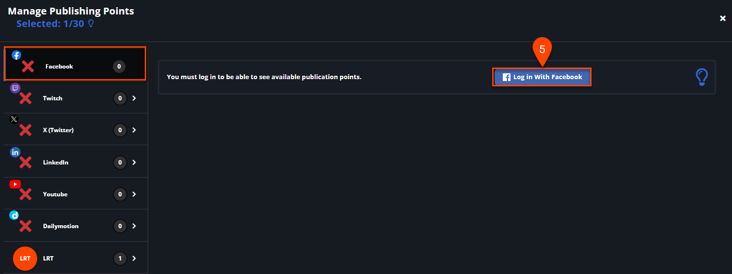The height and width of the screenshot is (274, 732).
Task: Click the LRT count badge showing 1
Action: point(120,259)
